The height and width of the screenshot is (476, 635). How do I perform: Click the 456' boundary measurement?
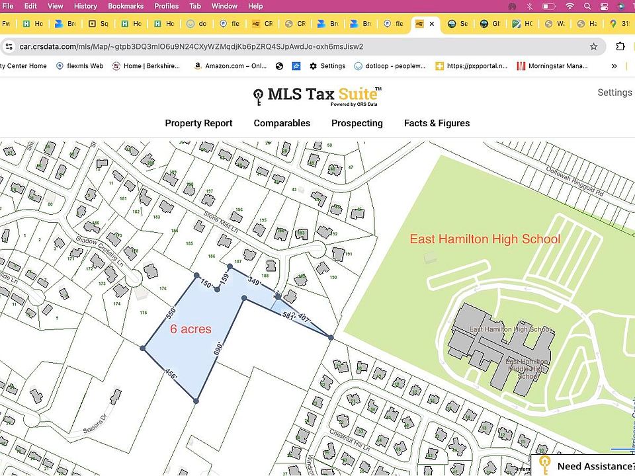[171, 374]
